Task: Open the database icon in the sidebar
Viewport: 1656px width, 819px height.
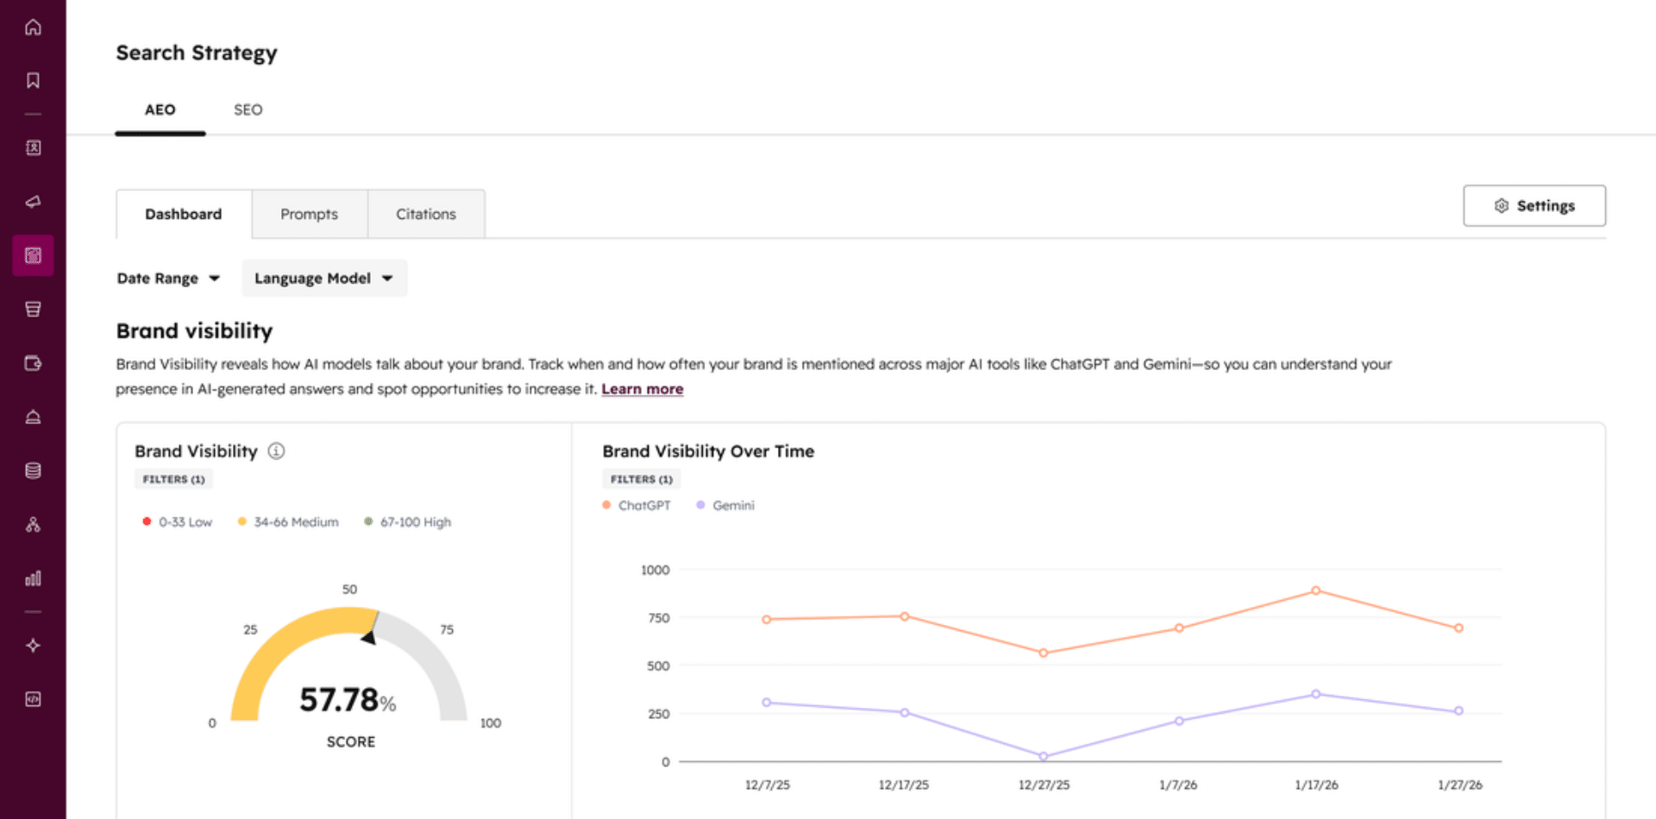Action: (34, 470)
